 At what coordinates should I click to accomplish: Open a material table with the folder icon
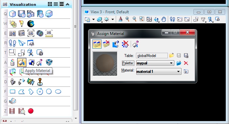tap(172, 55)
